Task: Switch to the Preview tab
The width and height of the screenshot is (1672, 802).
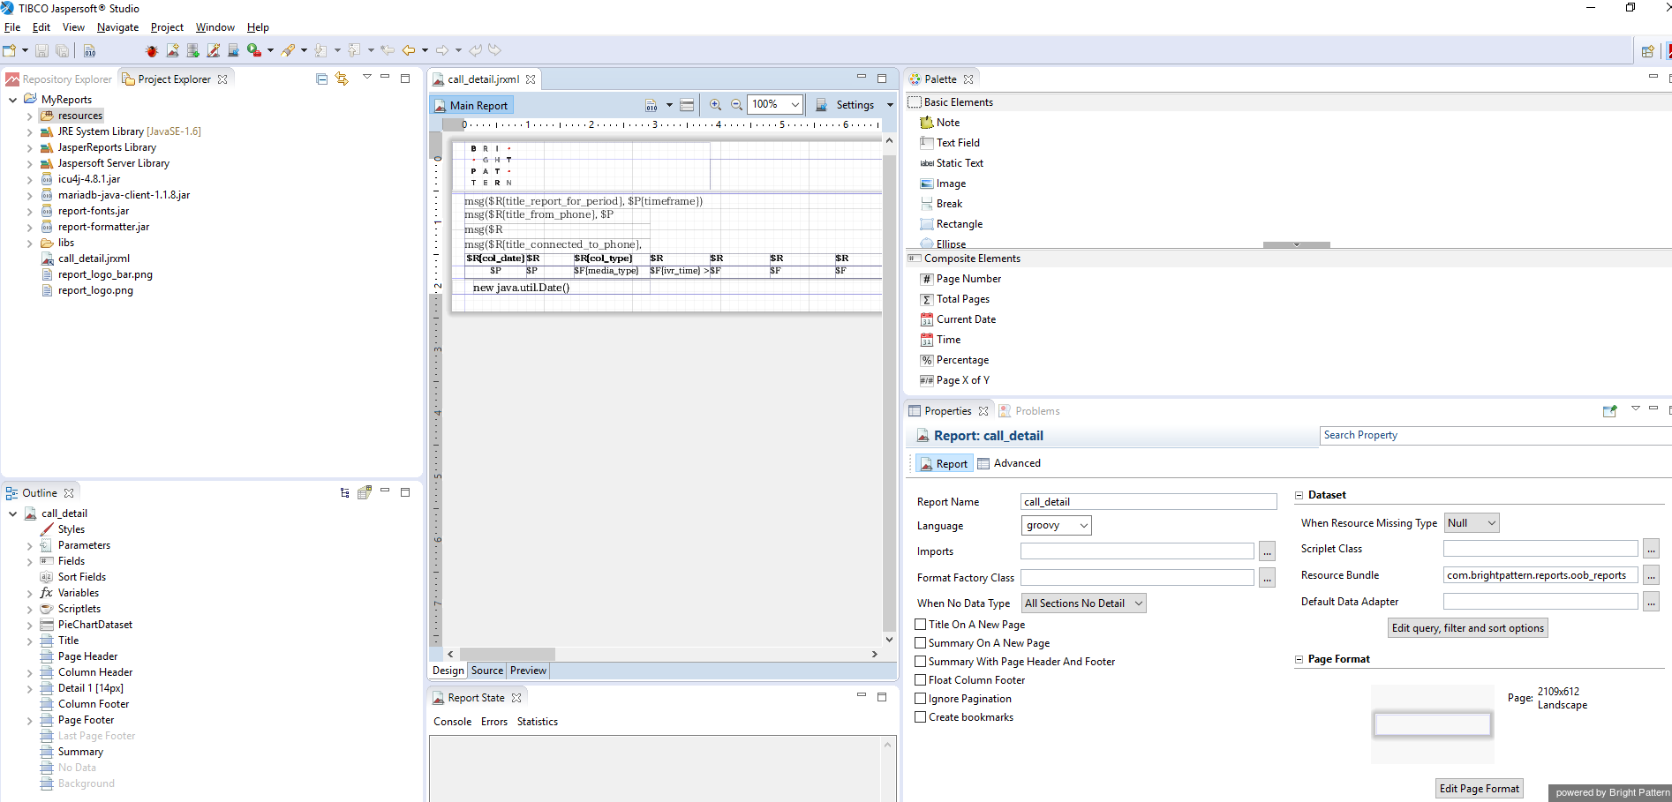Action: pos(528,671)
